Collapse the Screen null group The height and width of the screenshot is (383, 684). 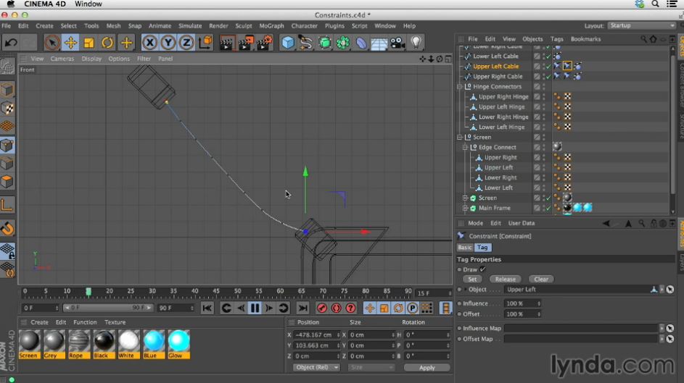(x=459, y=137)
